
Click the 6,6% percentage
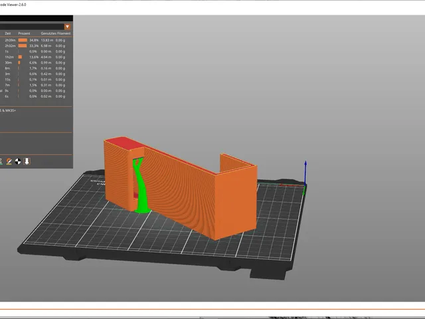33,62
